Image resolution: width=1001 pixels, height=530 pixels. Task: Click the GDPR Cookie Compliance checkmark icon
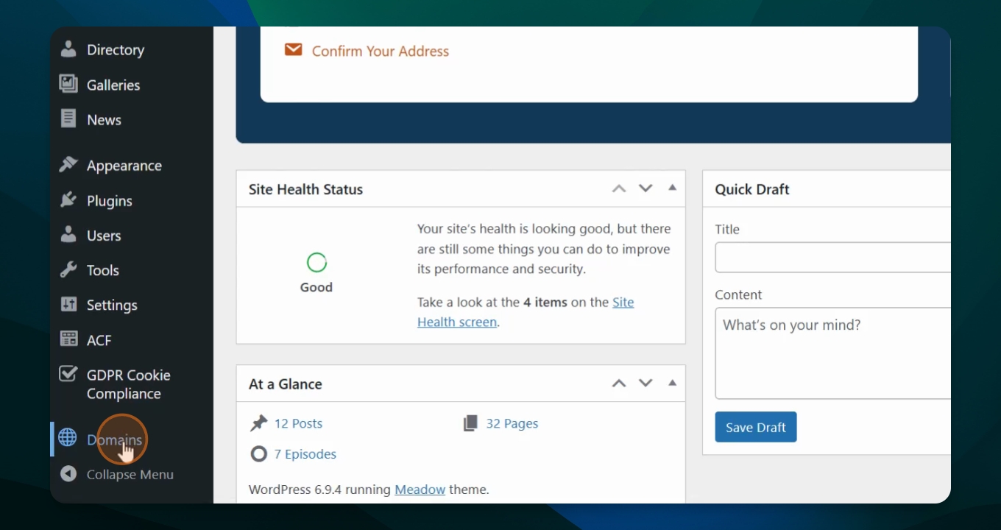click(68, 375)
